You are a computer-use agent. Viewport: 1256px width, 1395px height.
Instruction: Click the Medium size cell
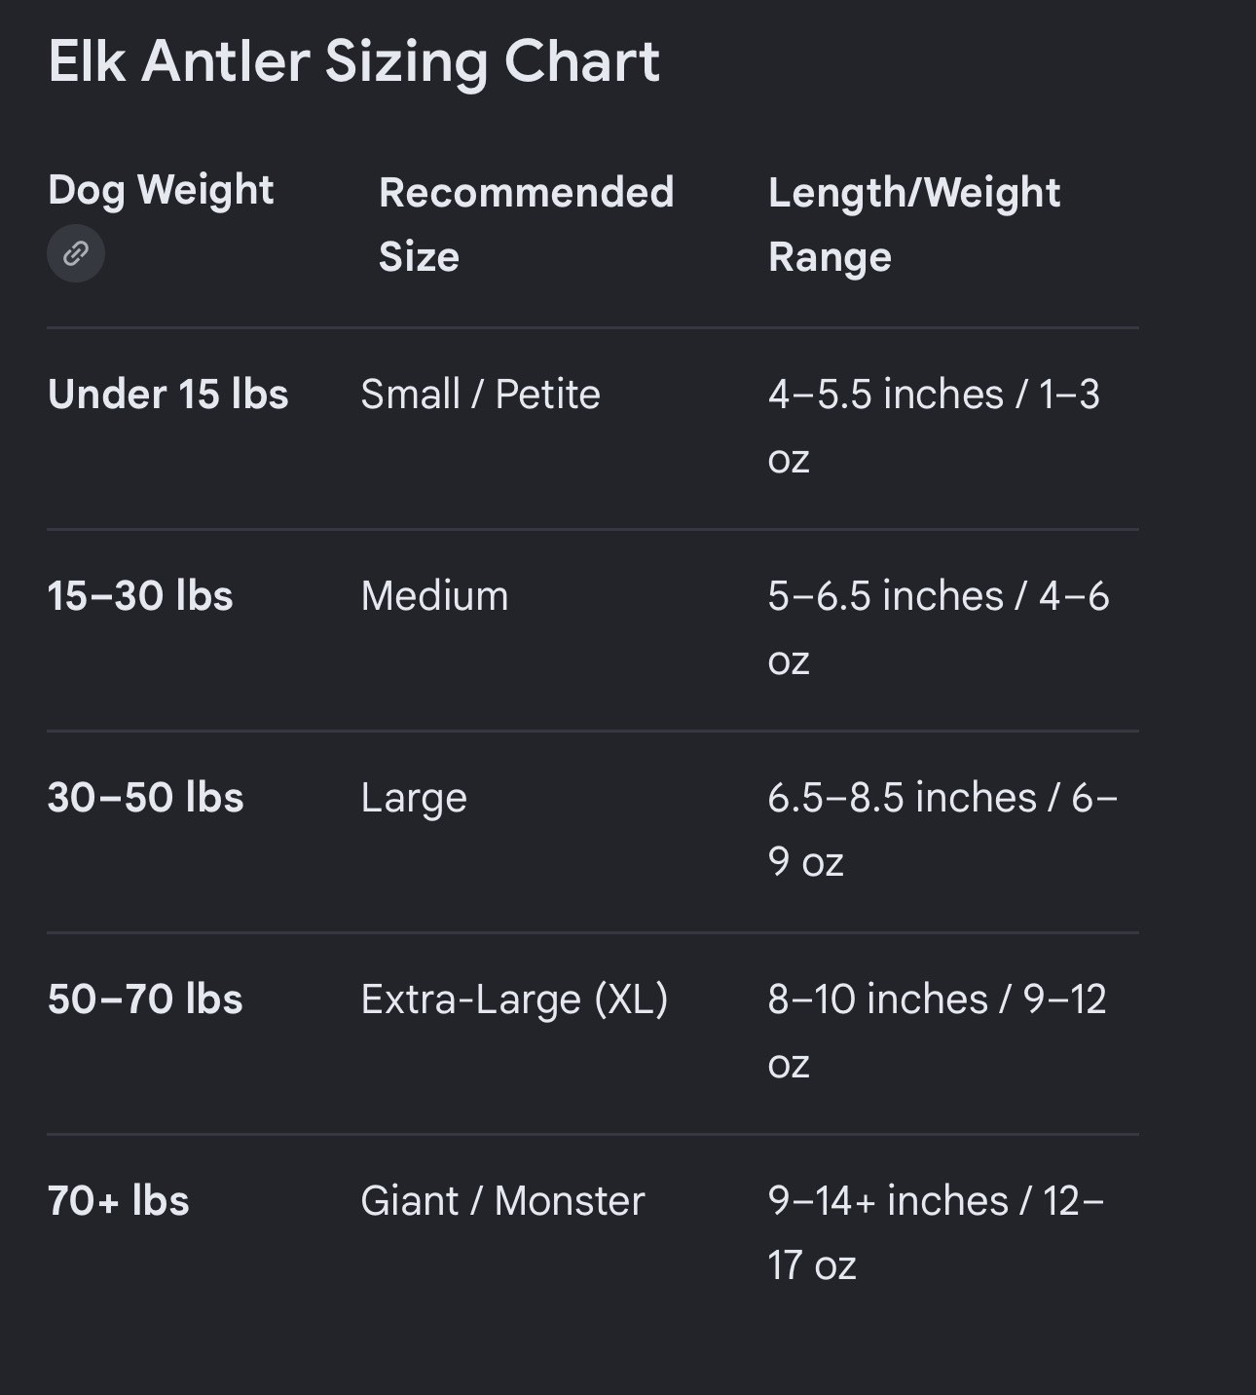pos(434,596)
